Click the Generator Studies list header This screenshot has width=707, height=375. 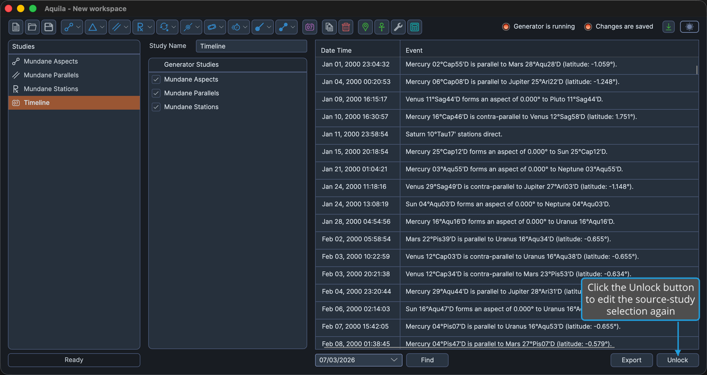228,65
